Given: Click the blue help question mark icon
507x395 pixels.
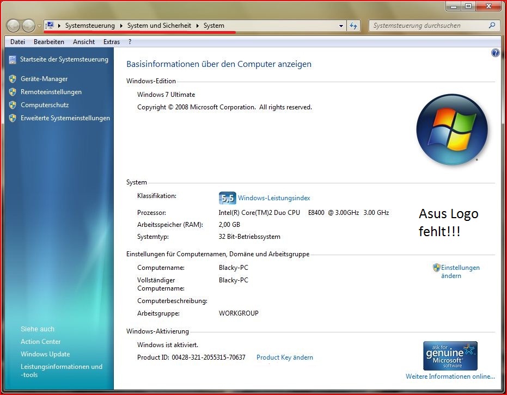Looking at the screenshot, I should [495, 53].
